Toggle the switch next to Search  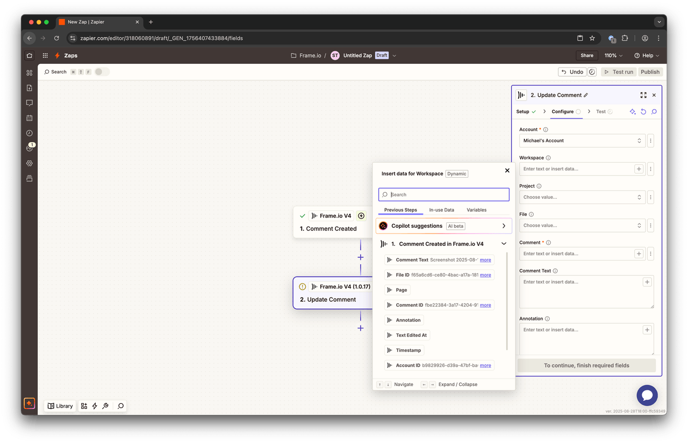pos(102,72)
